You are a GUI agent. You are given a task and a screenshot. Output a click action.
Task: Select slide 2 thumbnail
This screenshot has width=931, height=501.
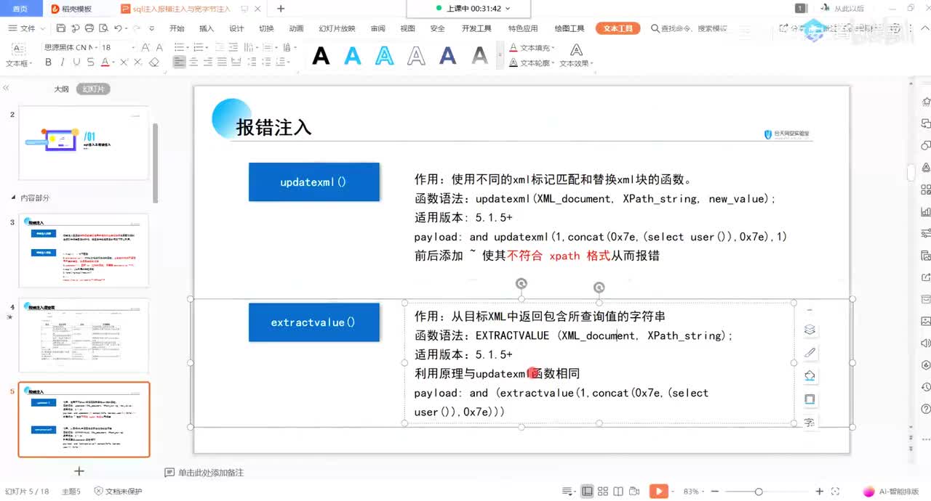click(x=84, y=143)
